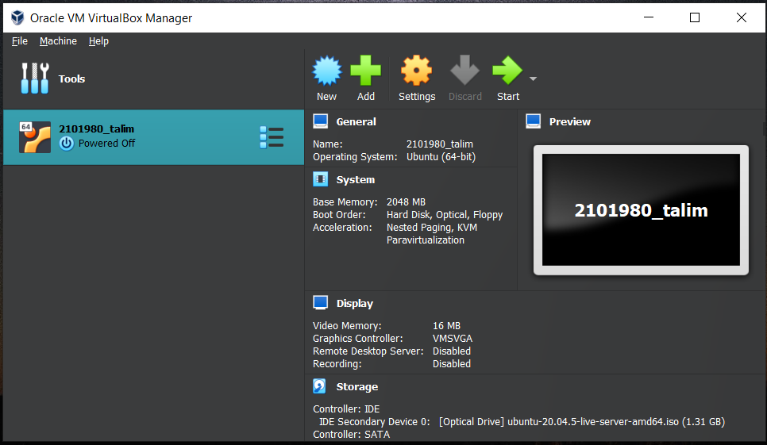Minimize the VirtualBox Manager window
The image size is (767, 445).
click(x=649, y=17)
